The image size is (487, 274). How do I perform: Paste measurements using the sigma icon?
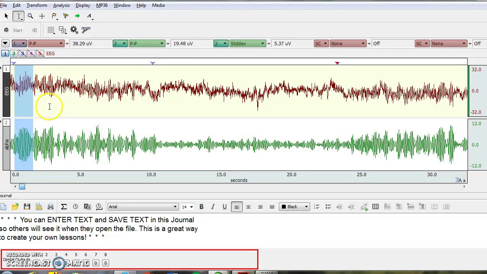click(x=64, y=207)
